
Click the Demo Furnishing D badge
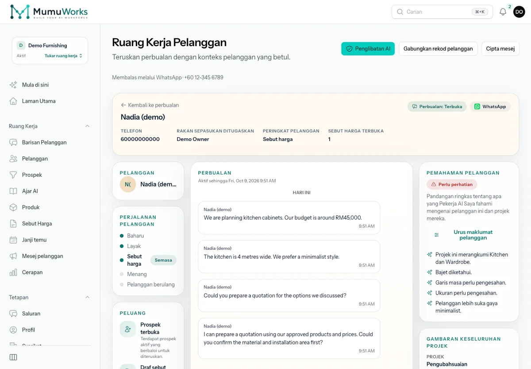click(x=21, y=46)
